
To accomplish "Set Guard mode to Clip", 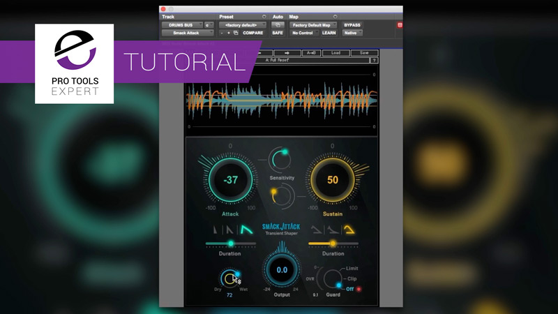I will point(352,278).
